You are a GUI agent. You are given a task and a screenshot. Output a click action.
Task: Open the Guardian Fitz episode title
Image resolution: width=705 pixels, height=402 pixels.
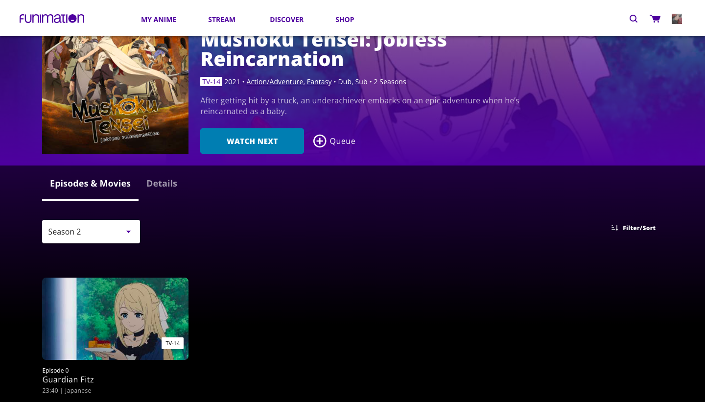click(x=68, y=379)
